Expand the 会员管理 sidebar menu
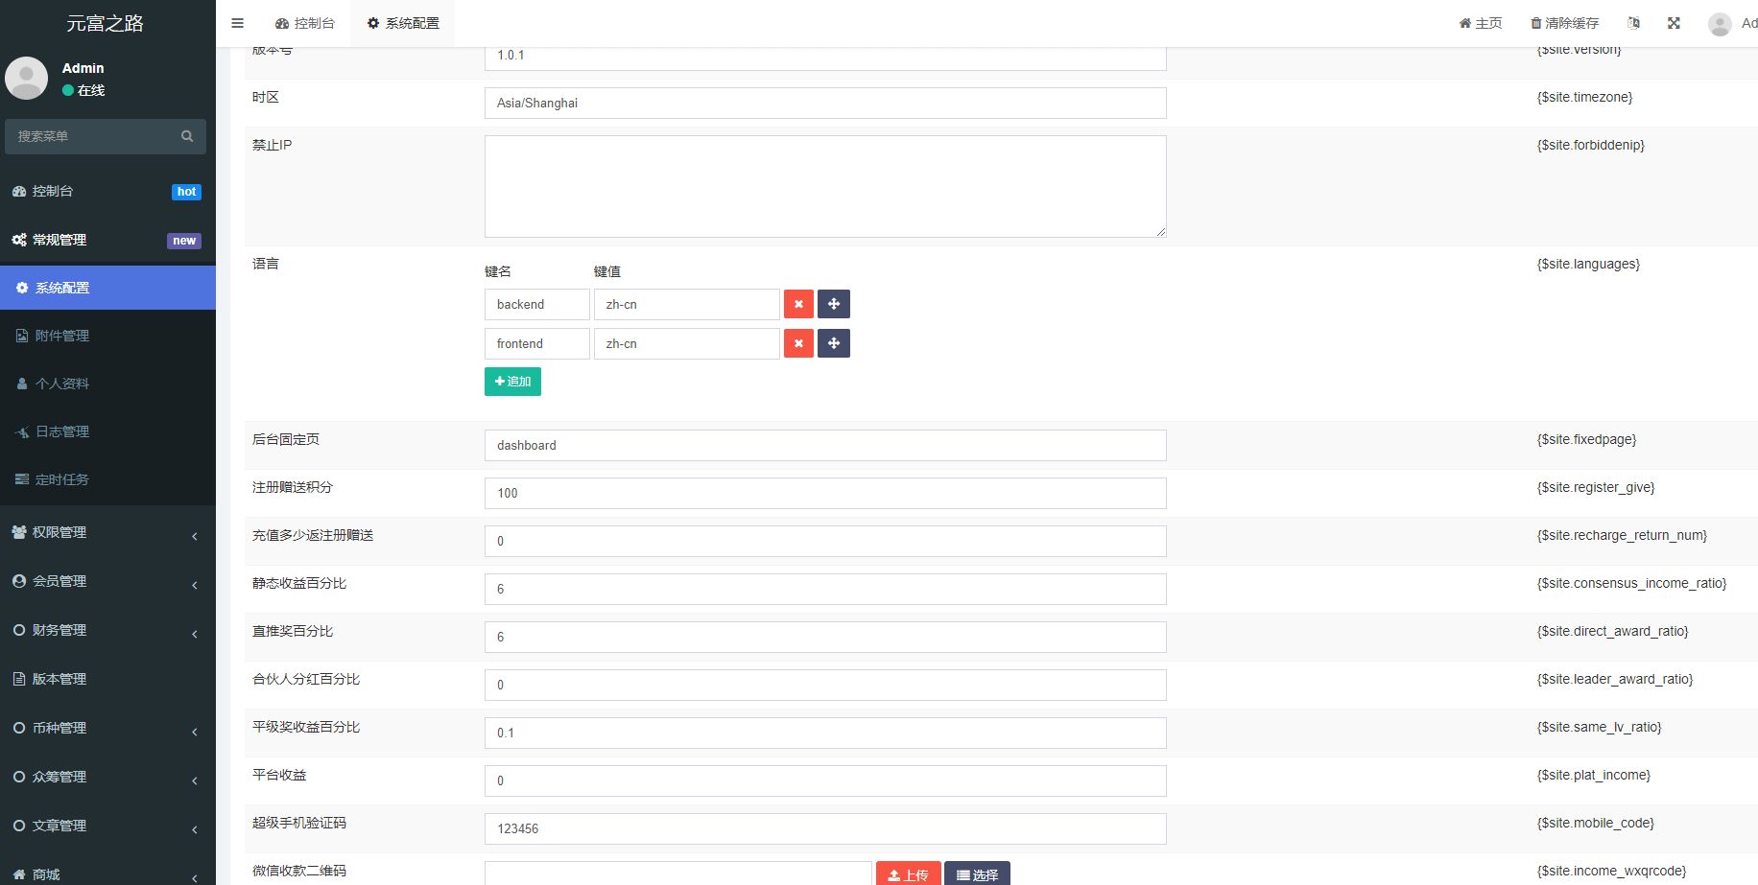 (106, 581)
